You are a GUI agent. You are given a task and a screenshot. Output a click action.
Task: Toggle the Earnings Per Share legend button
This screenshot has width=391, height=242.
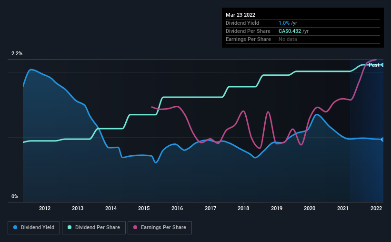[160, 228]
